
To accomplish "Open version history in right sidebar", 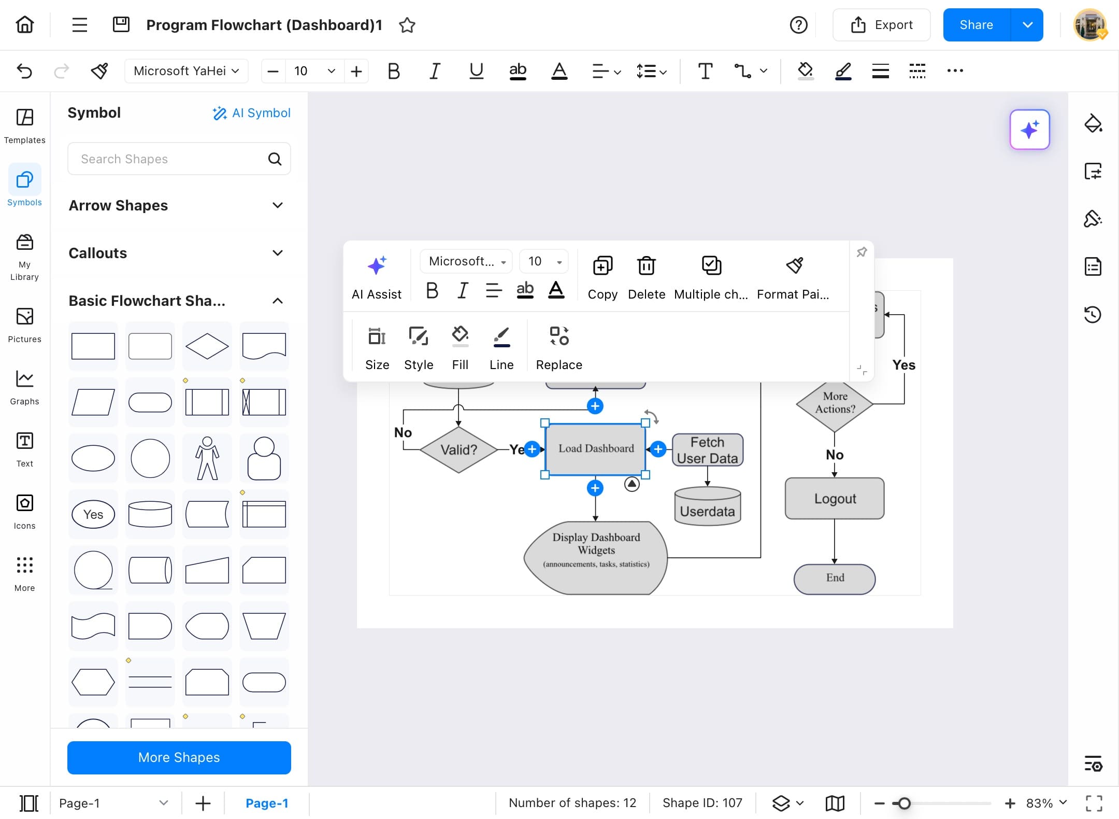I will point(1092,314).
